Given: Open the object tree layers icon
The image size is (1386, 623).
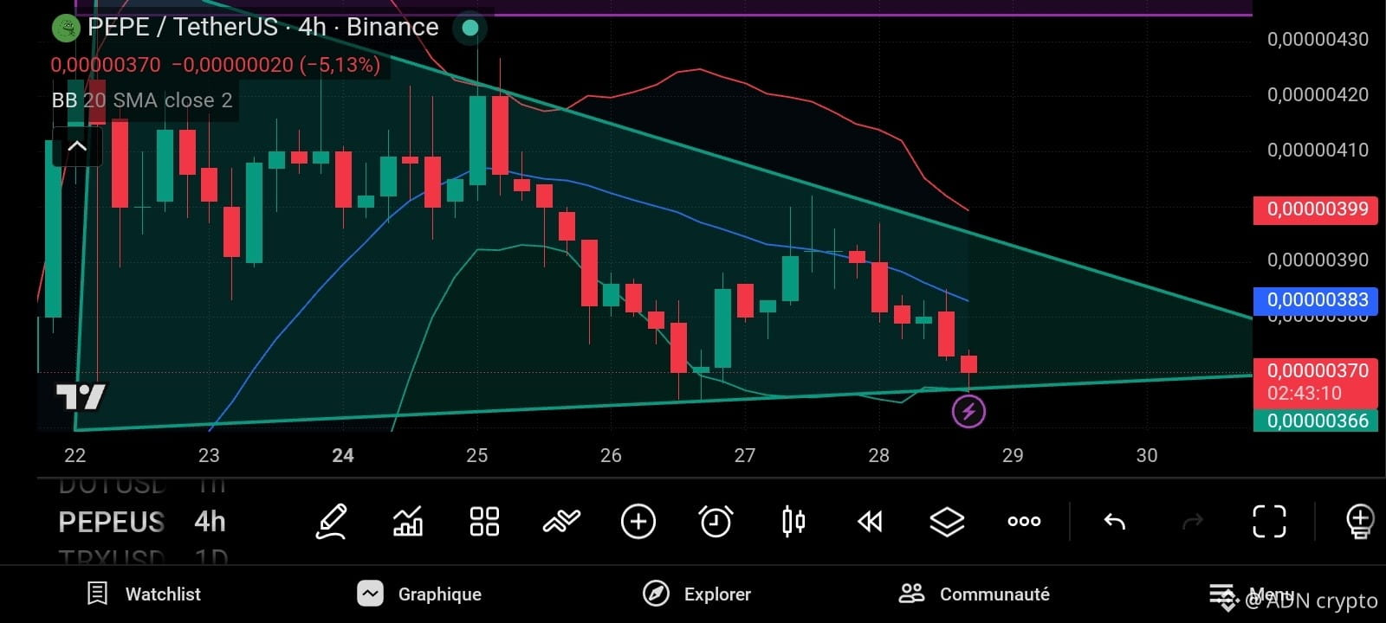Looking at the screenshot, I should point(947,522).
